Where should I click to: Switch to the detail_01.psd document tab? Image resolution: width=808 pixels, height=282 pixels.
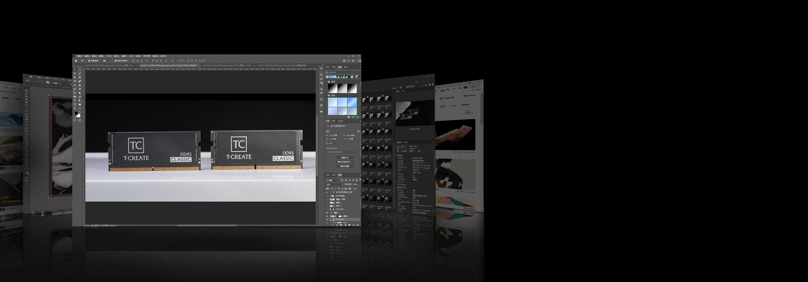(x=109, y=66)
